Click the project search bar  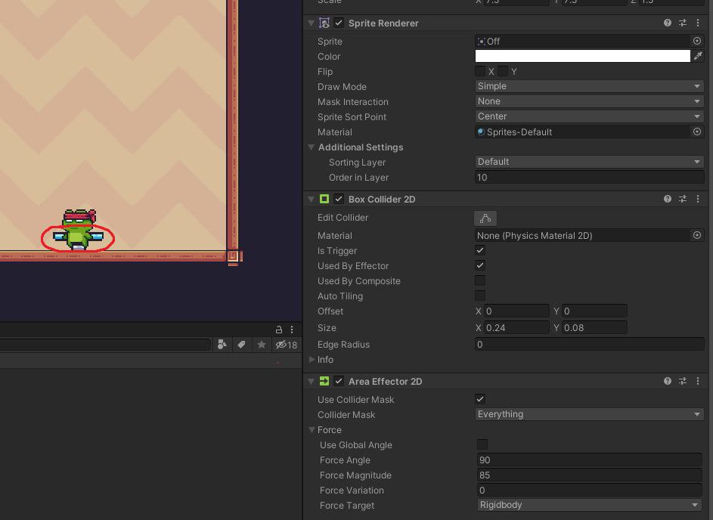pos(105,345)
